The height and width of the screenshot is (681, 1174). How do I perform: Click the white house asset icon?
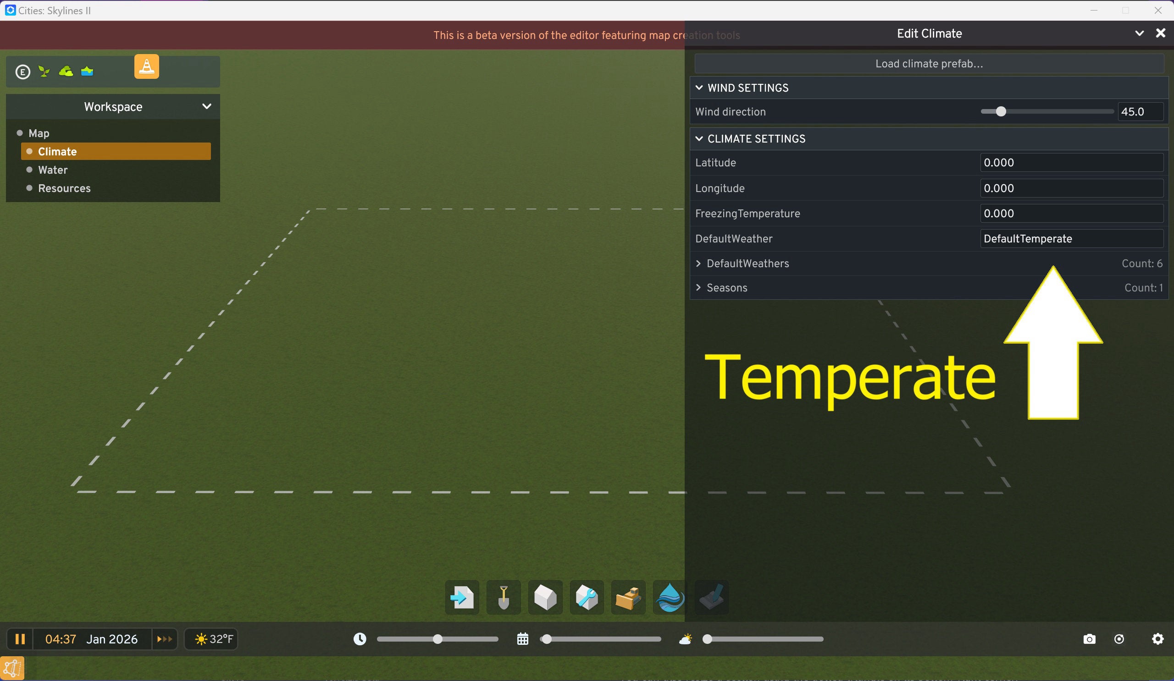click(x=545, y=597)
